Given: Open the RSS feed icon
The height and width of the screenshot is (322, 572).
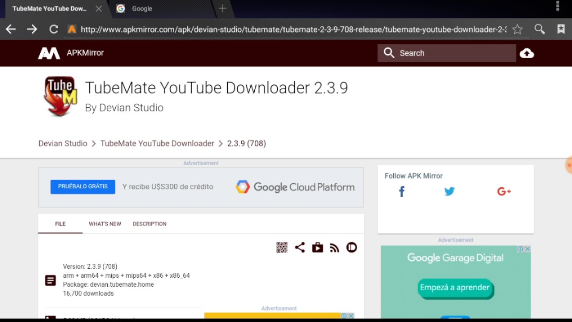Looking at the screenshot, I should click(x=335, y=248).
